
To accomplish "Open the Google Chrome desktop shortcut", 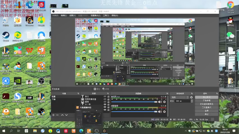I will tap(230, 7).
